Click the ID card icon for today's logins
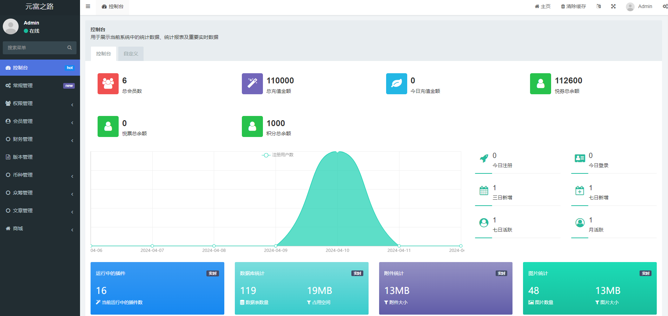 (x=580, y=158)
